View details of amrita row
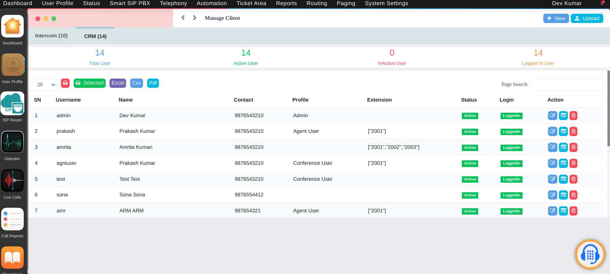This screenshot has height=274, width=610. pyautogui.click(x=563, y=147)
